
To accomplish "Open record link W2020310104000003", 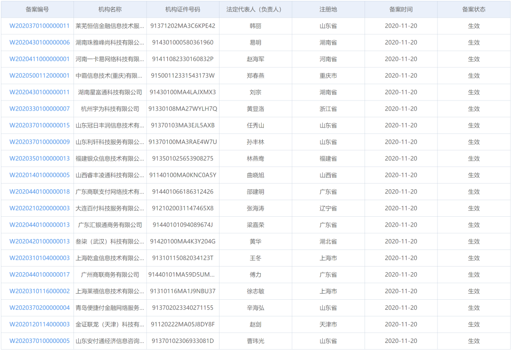I will coord(39,258).
